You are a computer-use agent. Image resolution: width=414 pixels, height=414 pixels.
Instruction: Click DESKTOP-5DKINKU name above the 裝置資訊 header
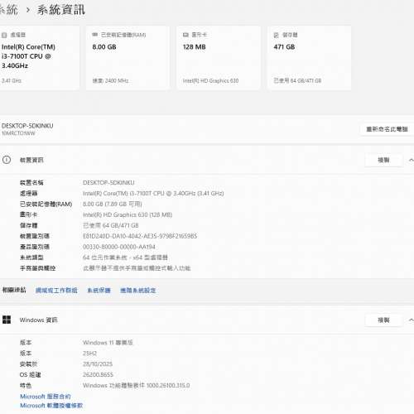pyautogui.click(x=27, y=126)
